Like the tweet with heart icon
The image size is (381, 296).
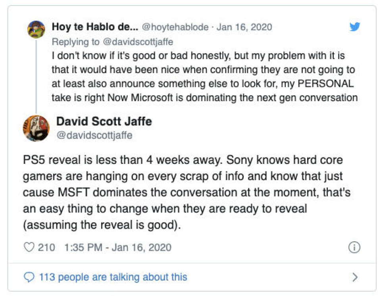(29, 247)
